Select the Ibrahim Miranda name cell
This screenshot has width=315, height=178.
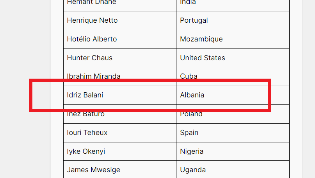coord(120,77)
